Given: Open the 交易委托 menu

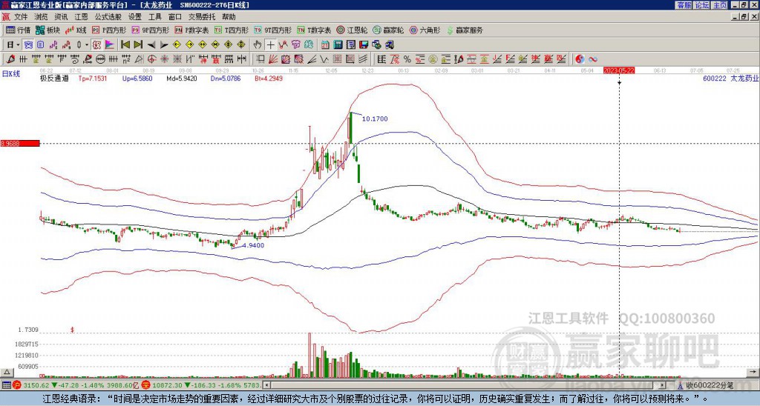Looking at the screenshot, I should tap(202, 17).
